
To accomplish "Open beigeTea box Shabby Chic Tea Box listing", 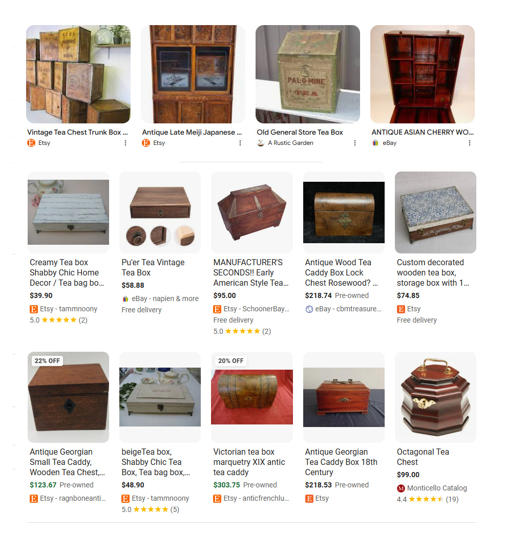I will [x=156, y=462].
